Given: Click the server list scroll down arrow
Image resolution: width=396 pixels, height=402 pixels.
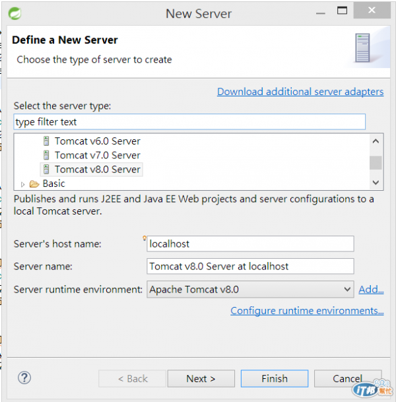Looking at the screenshot, I should point(376,183).
